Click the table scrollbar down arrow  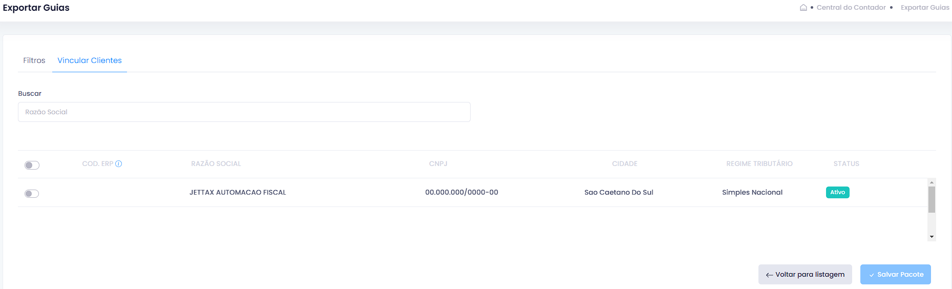pyautogui.click(x=932, y=237)
